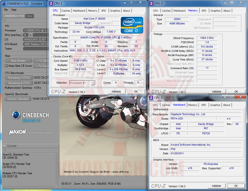Select the Caches tab in the Mainboard window

[166, 105]
